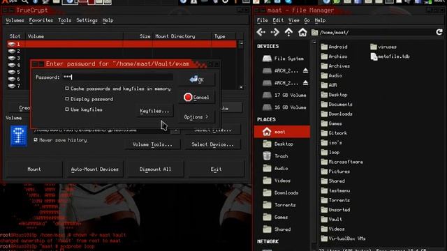Open the Android folder
Image resolution: width=447 pixels, height=251 pixels.
pos(334,47)
